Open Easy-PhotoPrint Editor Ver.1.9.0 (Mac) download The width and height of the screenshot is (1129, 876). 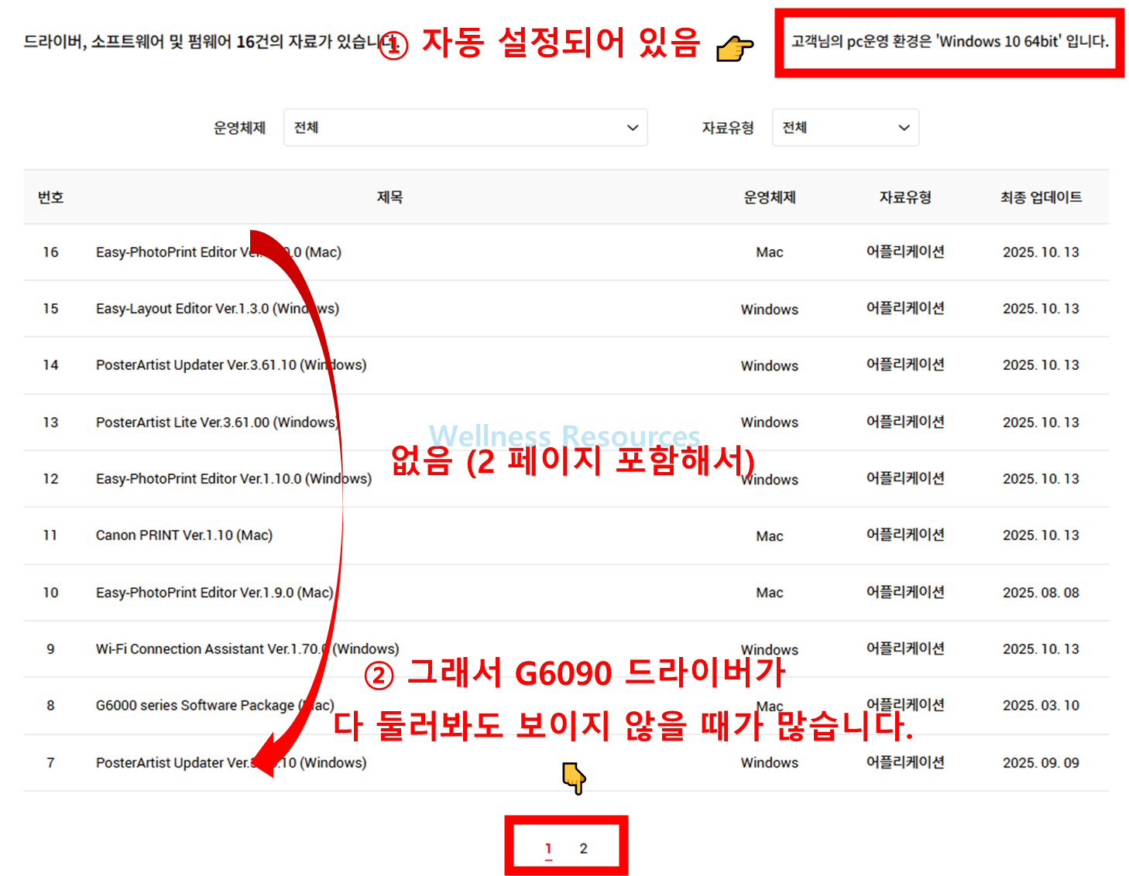pos(214,592)
